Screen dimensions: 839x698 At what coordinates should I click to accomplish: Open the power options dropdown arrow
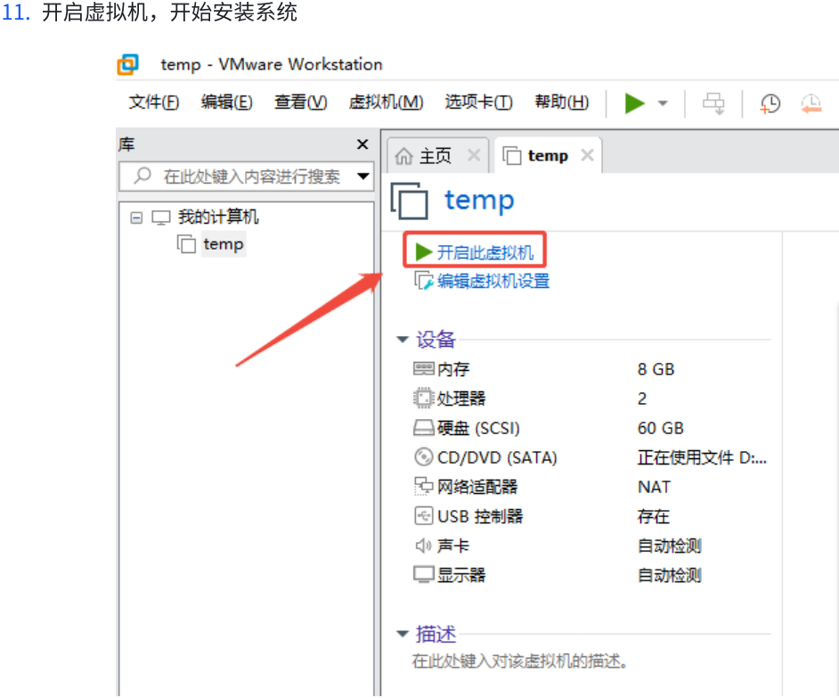pyautogui.click(x=663, y=103)
